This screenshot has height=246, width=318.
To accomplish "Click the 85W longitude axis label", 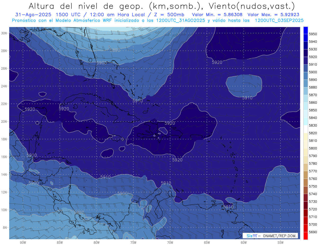I will pyautogui.click(x=60, y=243).
